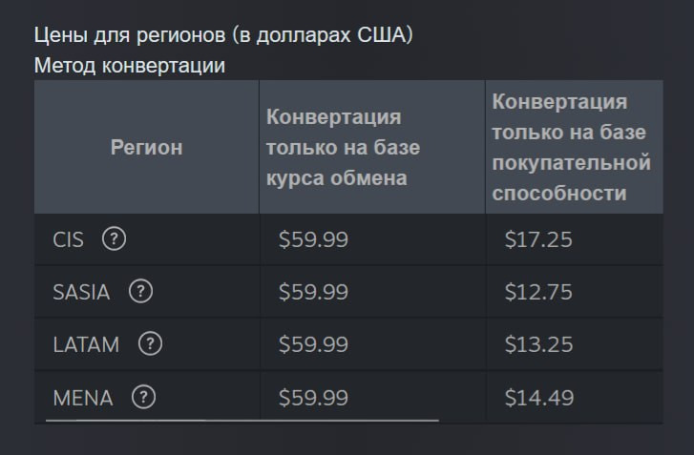The image size is (694, 455).
Task: Select the $14.49 MENA price cell
Action: tap(538, 398)
